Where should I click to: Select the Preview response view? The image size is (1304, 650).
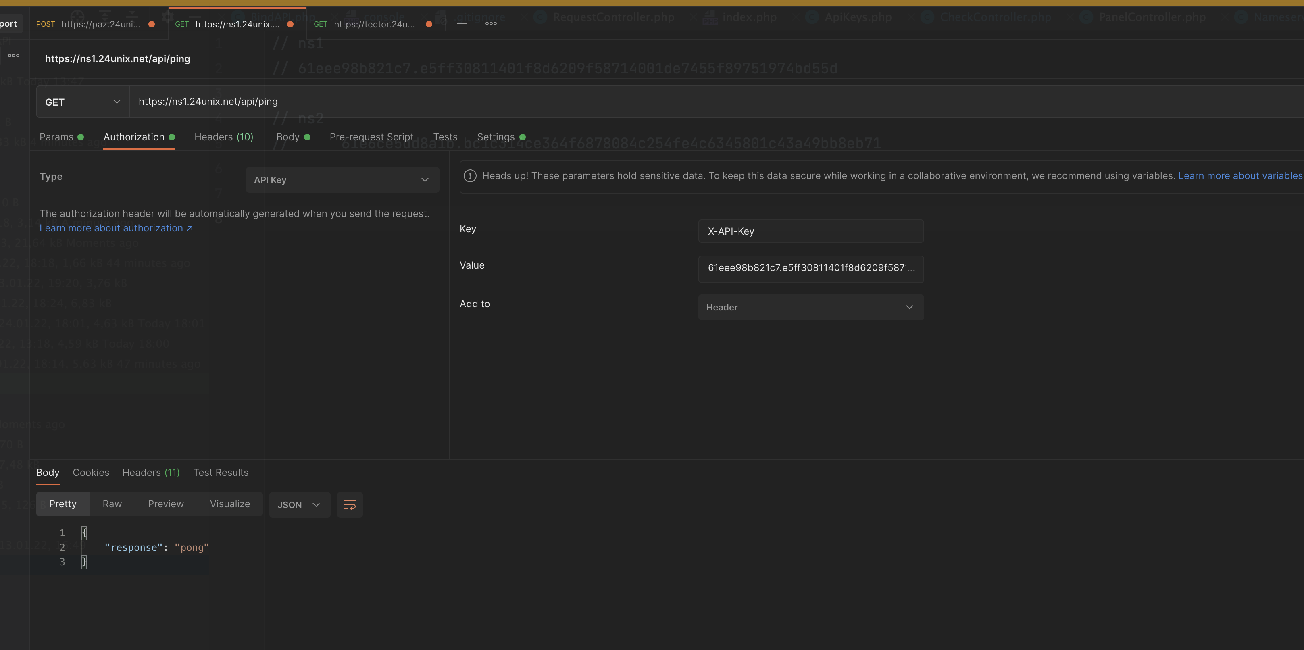click(166, 504)
